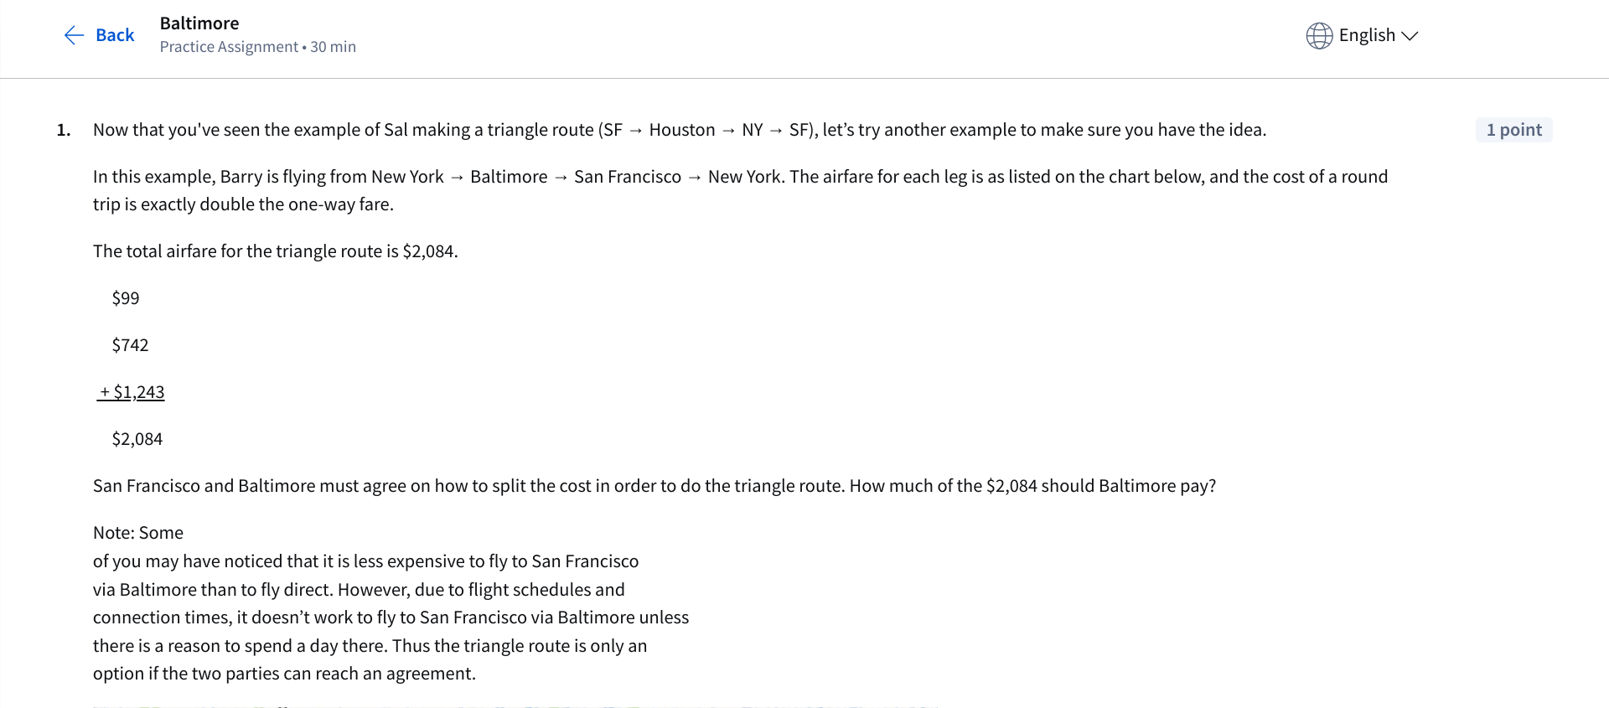Click the $99 fare amount

point(126,298)
